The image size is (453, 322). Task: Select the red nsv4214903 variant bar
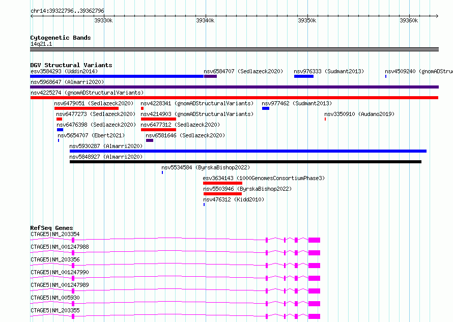pos(158,119)
